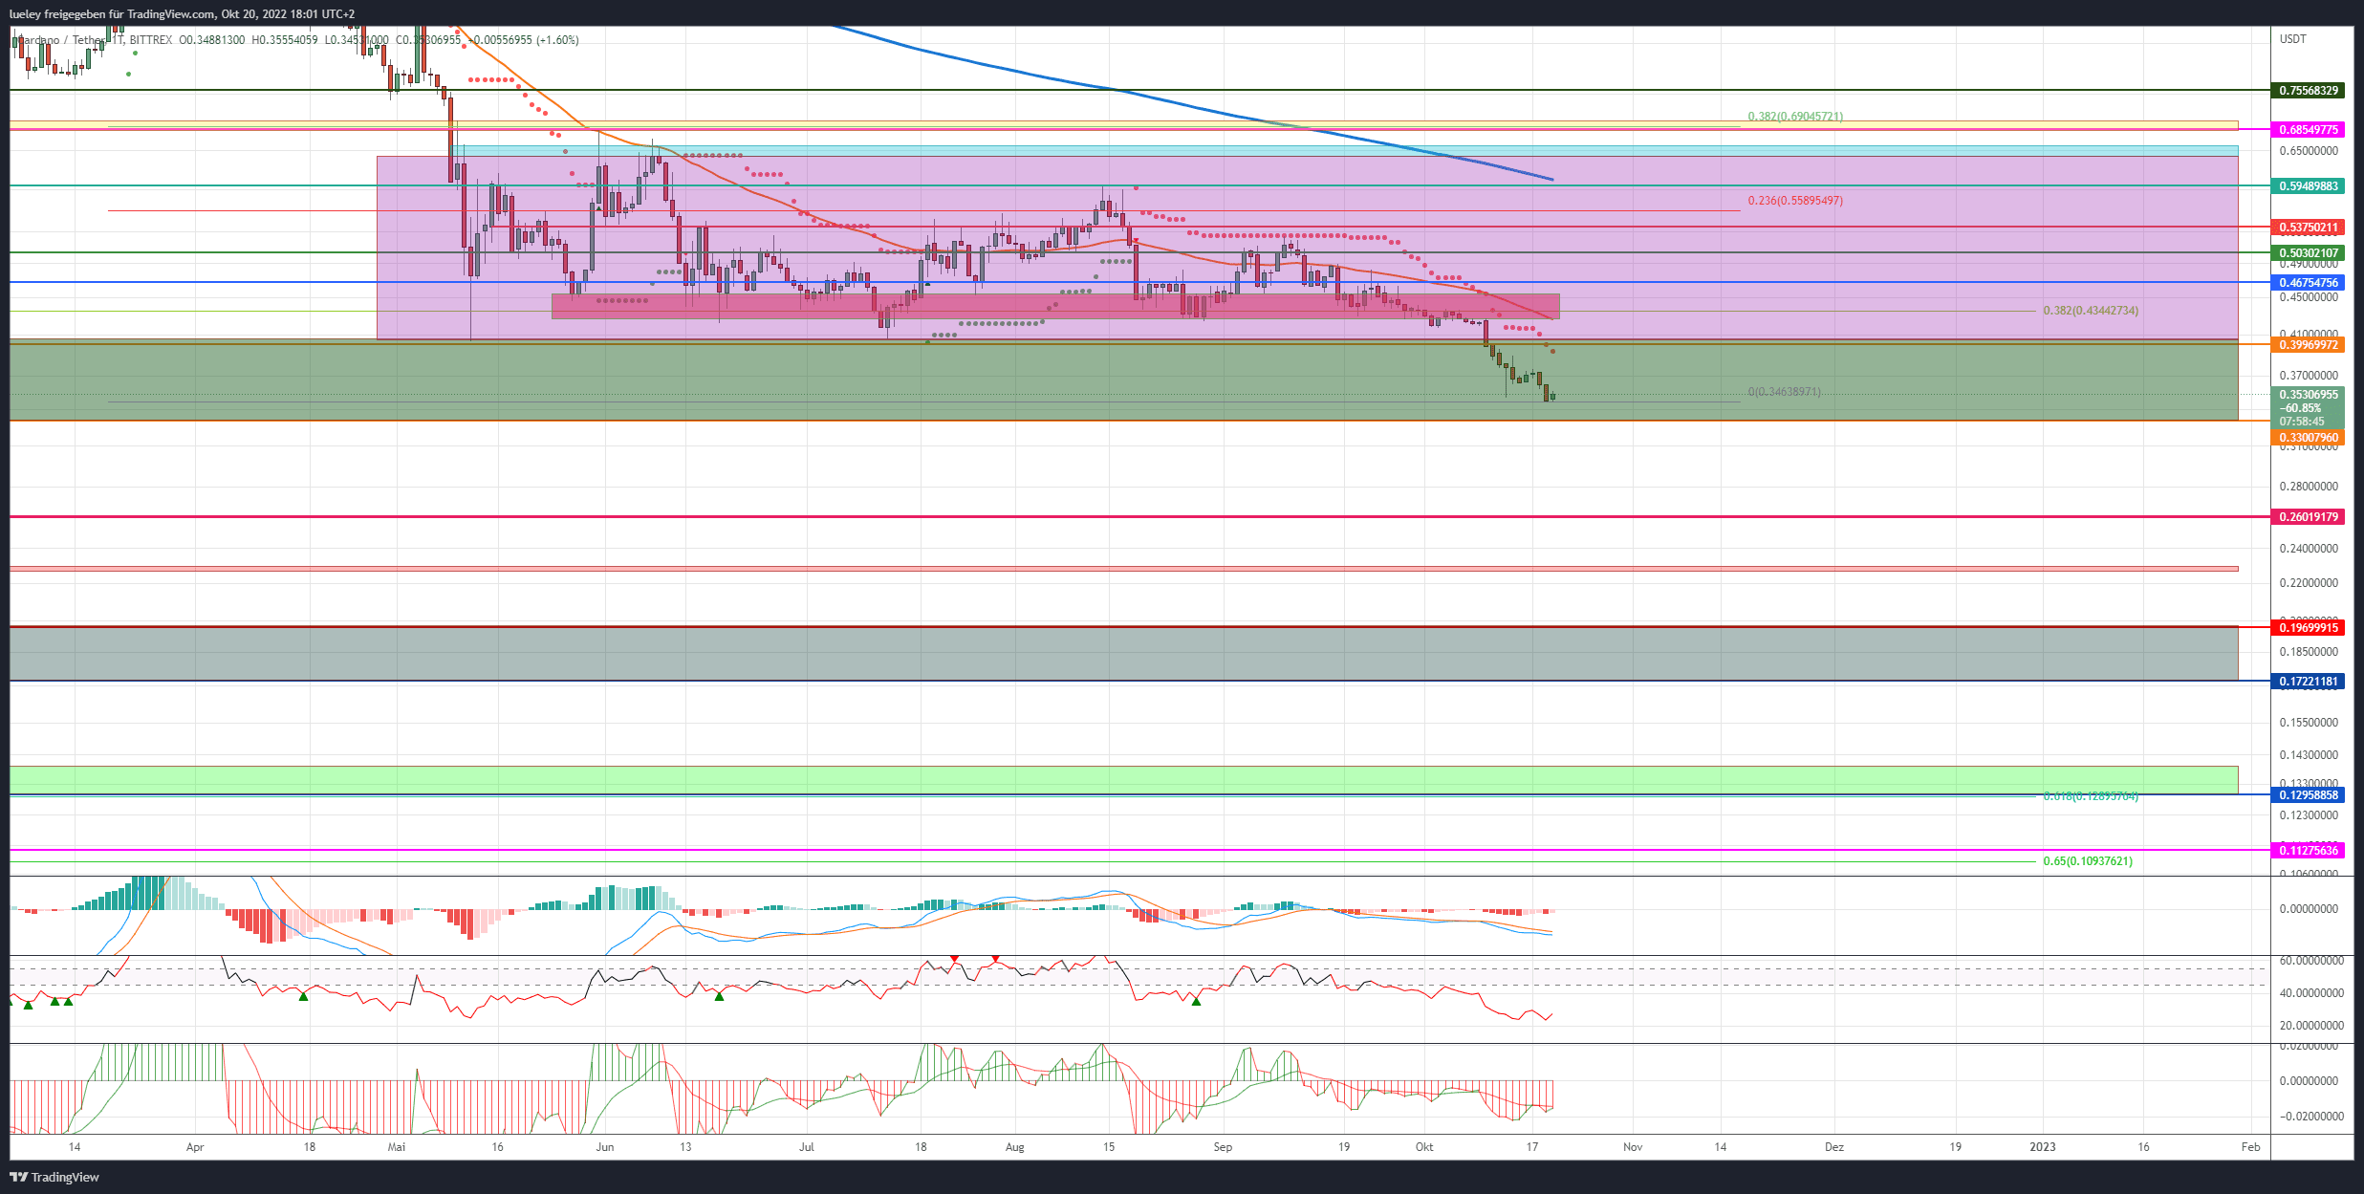Click the 'Sep' date on time axis
This screenshot has width=2364, height=1194.
coord(1223,1147)
